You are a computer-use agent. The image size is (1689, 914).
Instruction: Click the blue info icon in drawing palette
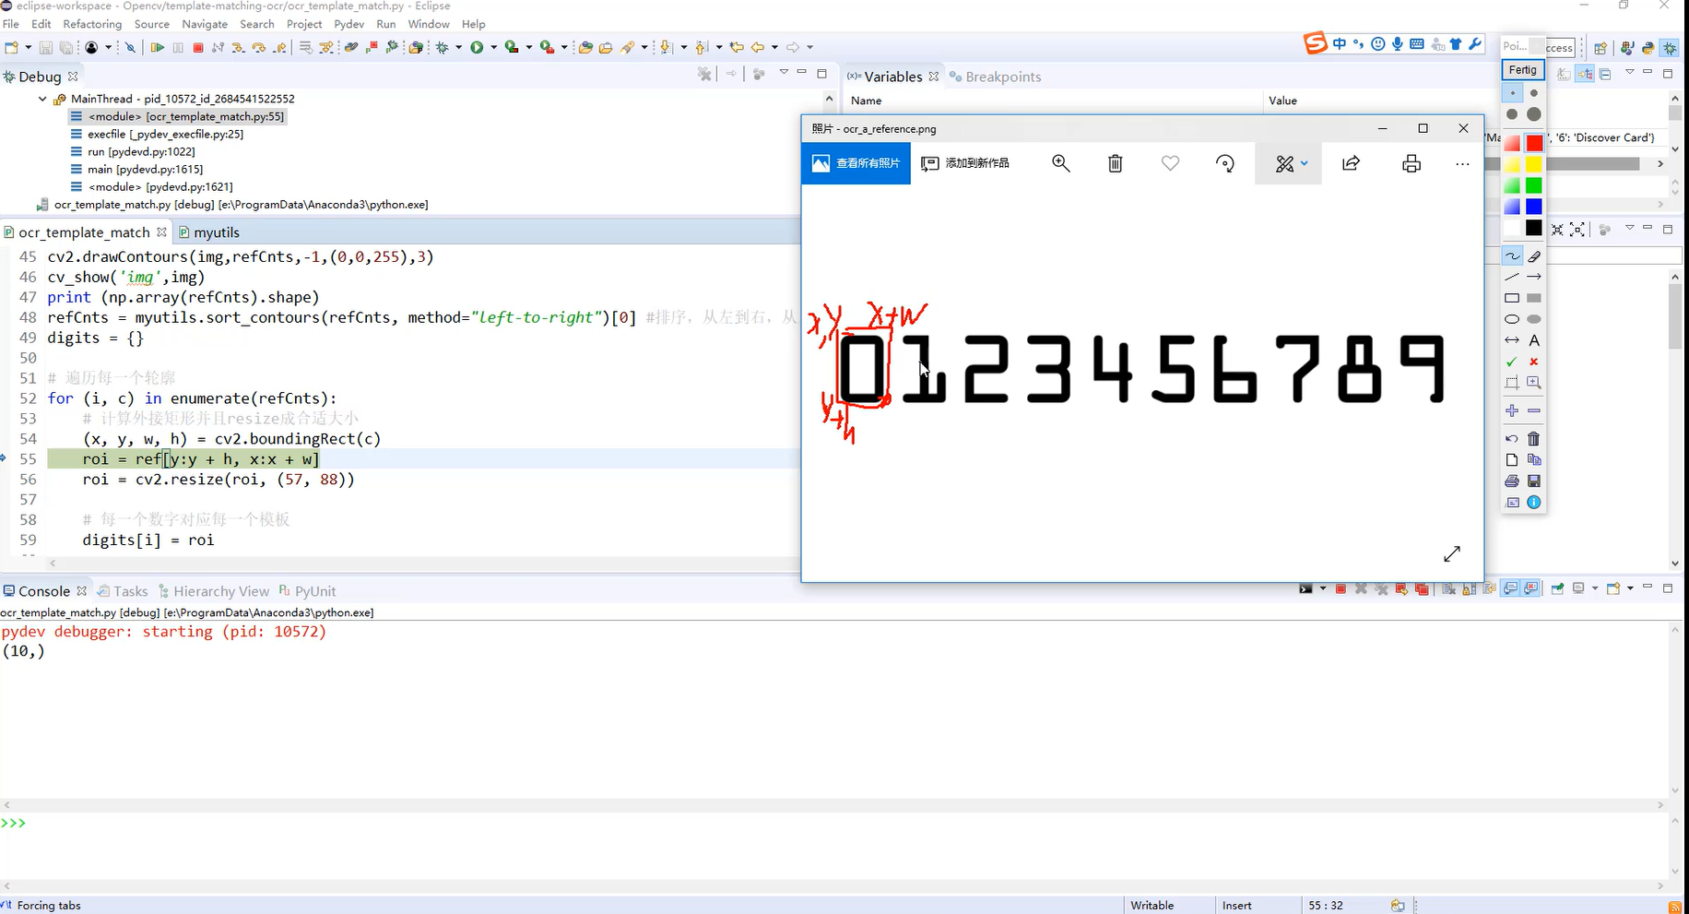click(1534, 503)
